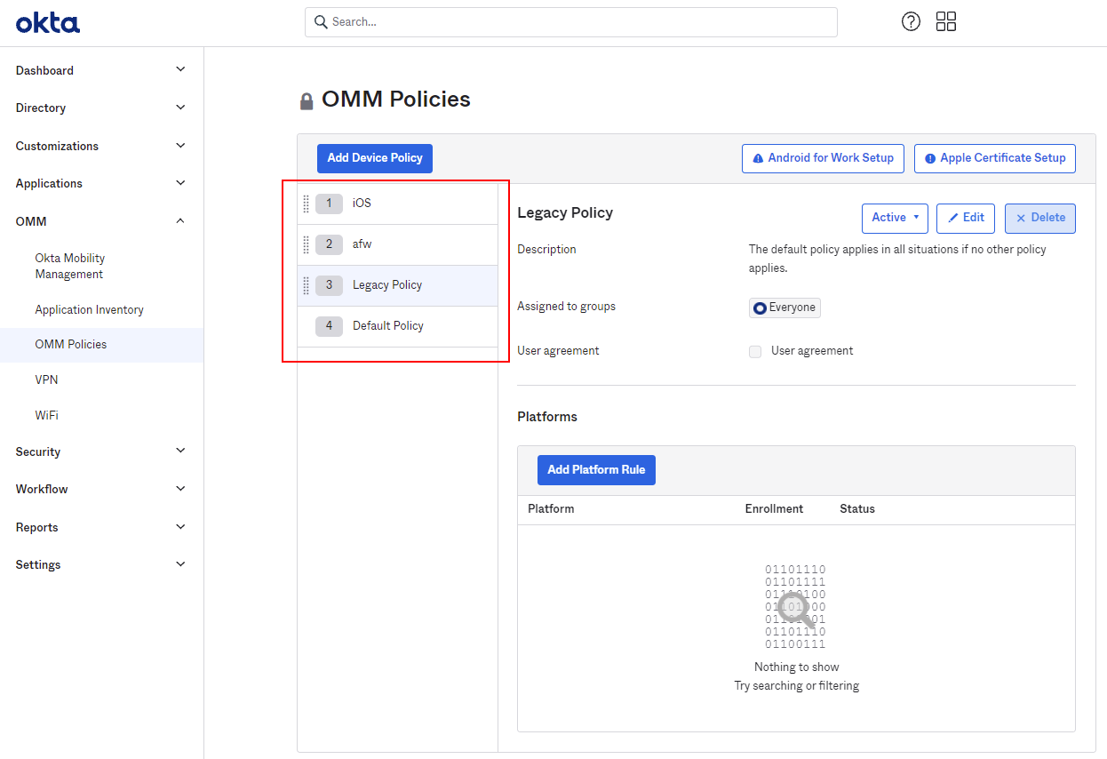
Task: Open the help question mark icon
Action: [x=911, y=22]
